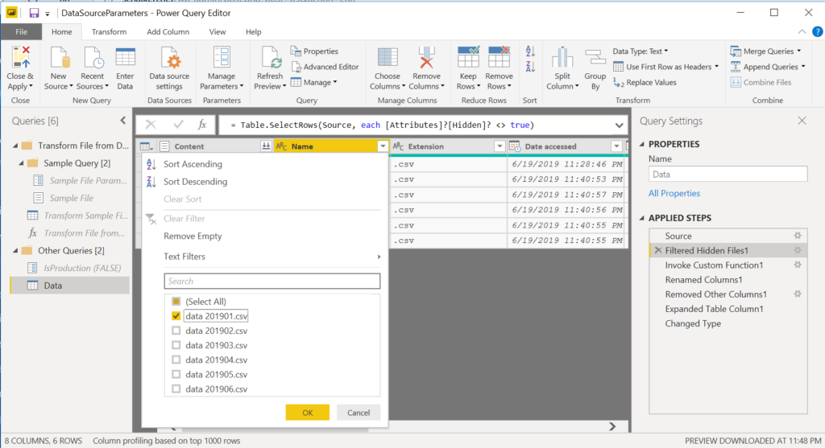Screen dimensions: 825x448
Task: Click the Refresh Preview icon
Action: [x=271, y=57]
